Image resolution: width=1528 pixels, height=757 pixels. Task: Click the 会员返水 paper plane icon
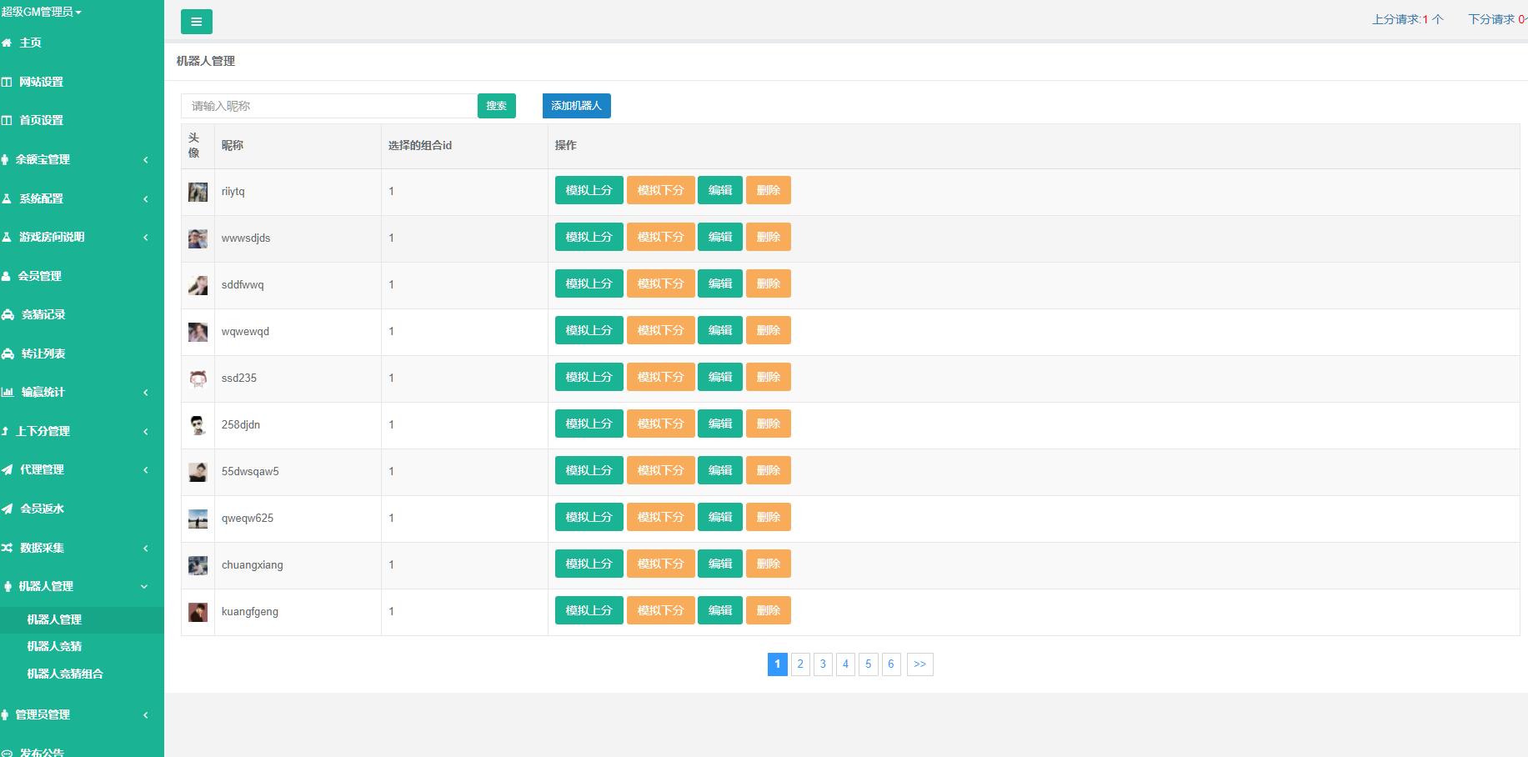tap(8, 509)
